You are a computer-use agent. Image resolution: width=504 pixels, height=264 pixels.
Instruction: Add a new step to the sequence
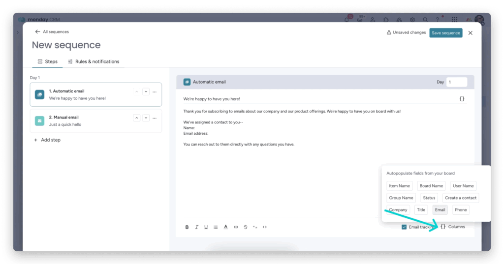(x=47, y=140)
